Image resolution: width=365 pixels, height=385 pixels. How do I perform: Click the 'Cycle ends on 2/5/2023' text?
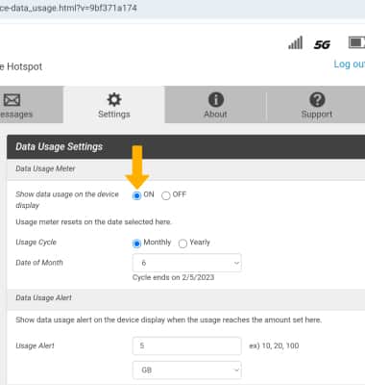(173, 277)
